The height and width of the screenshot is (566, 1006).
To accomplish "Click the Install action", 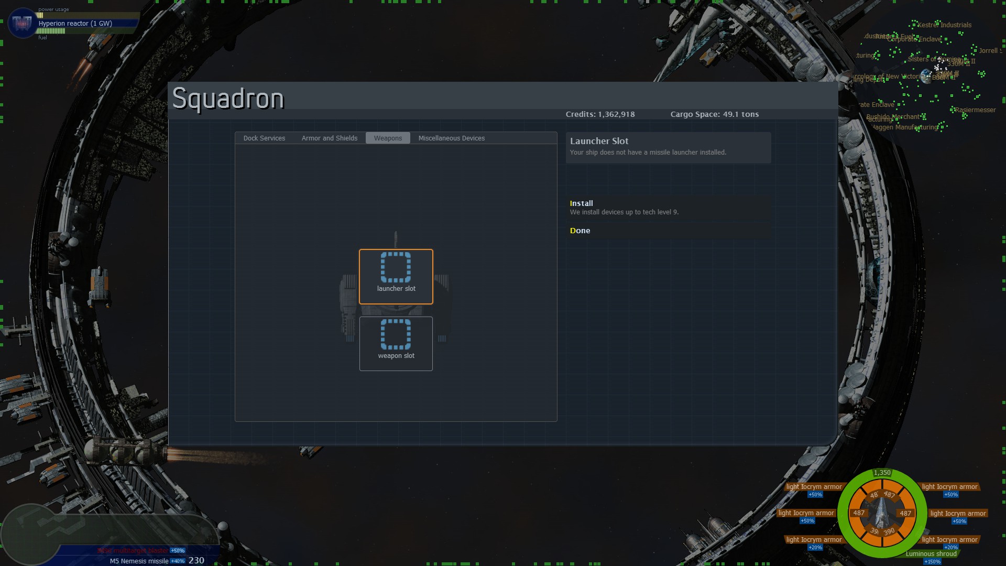I will coord(669,208).
